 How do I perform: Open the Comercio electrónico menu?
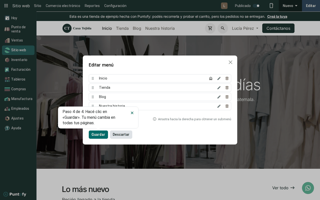pos(63,6)
